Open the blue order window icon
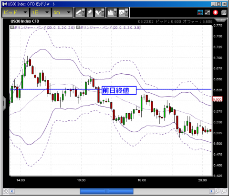The width and height of the screenshot is (229, 196). 200,12
